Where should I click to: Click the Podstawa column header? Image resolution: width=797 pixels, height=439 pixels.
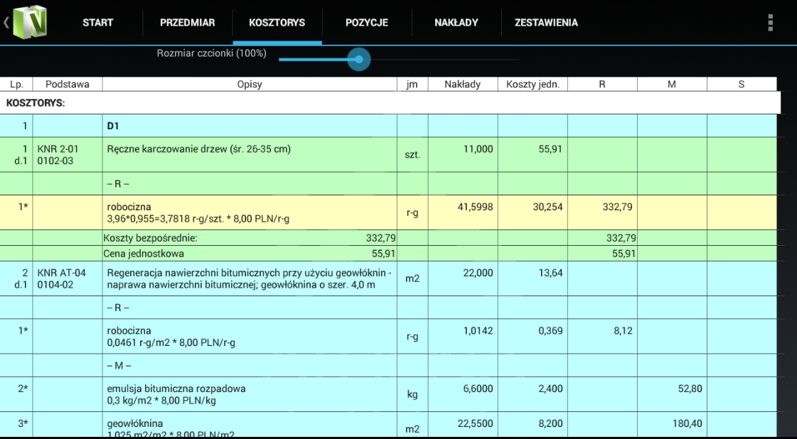68,85
